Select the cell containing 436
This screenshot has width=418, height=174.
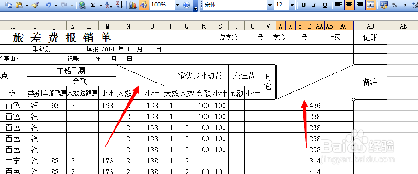point(315,106)
